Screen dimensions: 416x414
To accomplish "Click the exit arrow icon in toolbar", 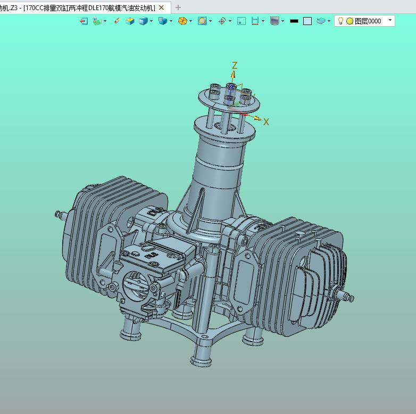I will pos(84,21).
